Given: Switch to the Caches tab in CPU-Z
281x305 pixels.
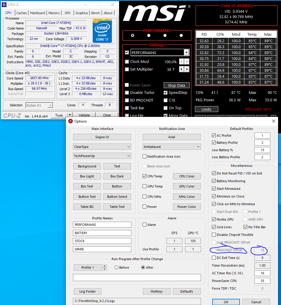Looking at the screenshot, I should coord(21,13).
